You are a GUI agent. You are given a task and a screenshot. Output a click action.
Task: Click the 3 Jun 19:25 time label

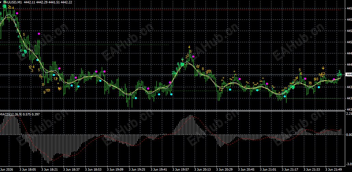pos(137,170)
